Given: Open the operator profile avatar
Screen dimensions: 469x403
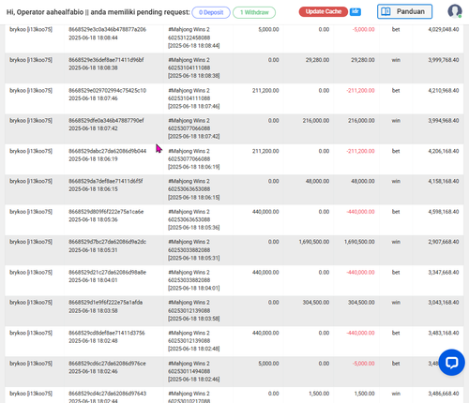Looking at the screenshot, I should 455,11.
